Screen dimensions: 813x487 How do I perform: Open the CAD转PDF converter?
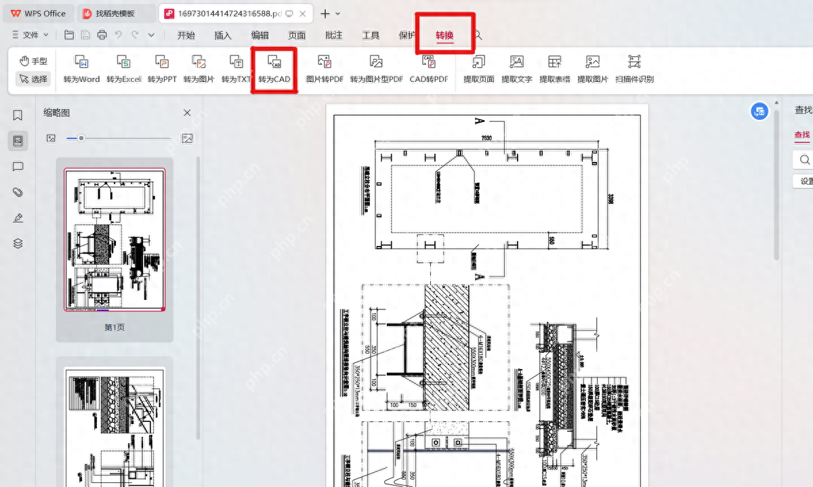[429, 70]
